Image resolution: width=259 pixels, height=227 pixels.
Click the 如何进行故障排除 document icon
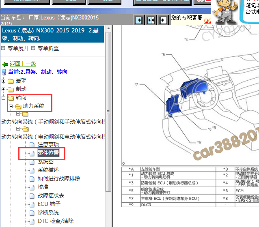32,179
